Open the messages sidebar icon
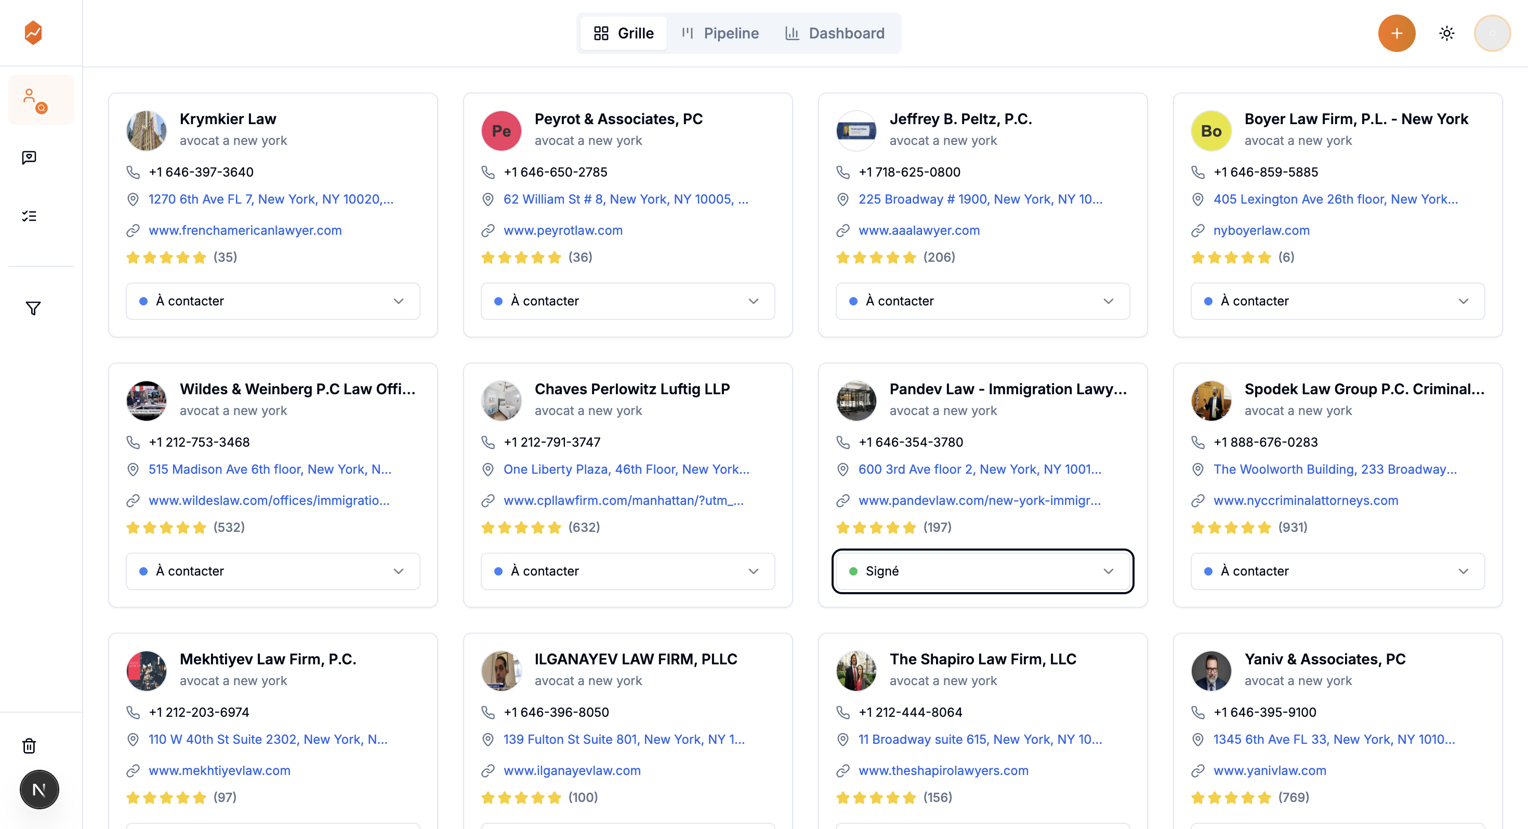This screenshot has width=1528, height=829. [x=29, y=158]
